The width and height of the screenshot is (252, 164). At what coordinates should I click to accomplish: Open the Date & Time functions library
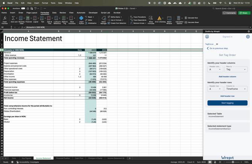pos(49,20)
